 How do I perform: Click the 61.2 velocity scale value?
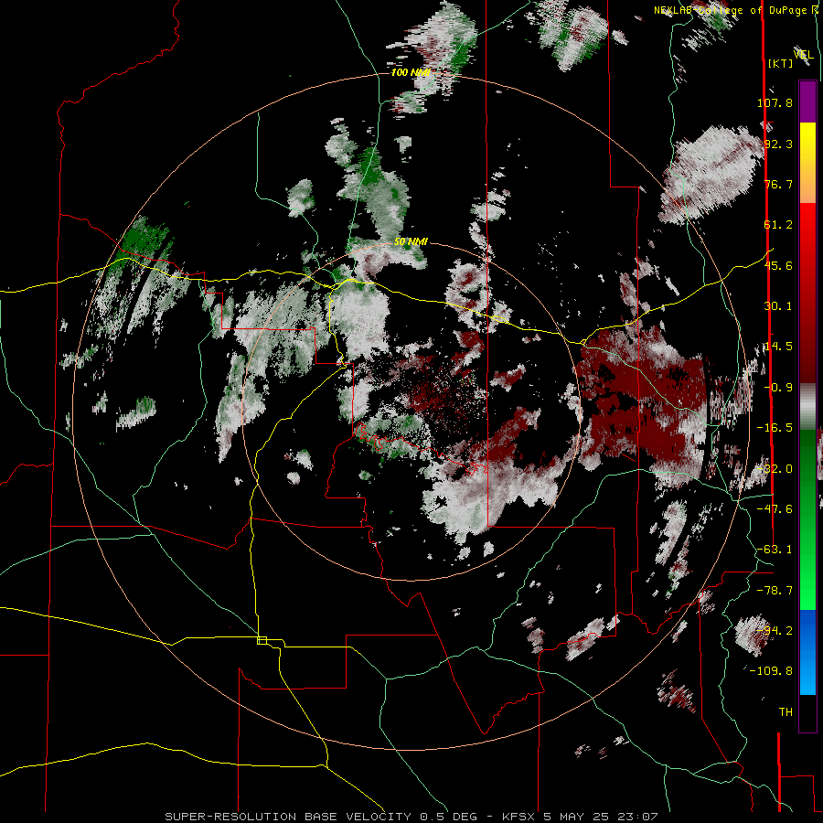point(778,225)
